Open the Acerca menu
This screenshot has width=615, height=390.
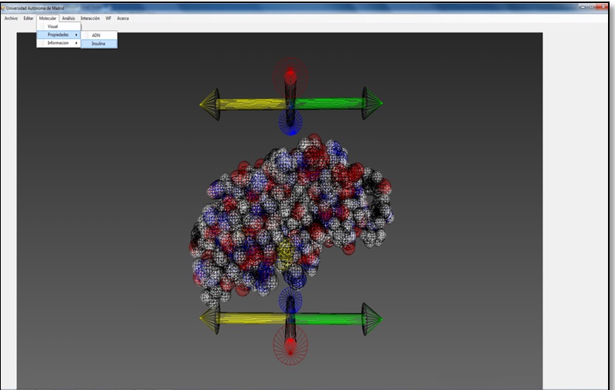coord(122,19)
